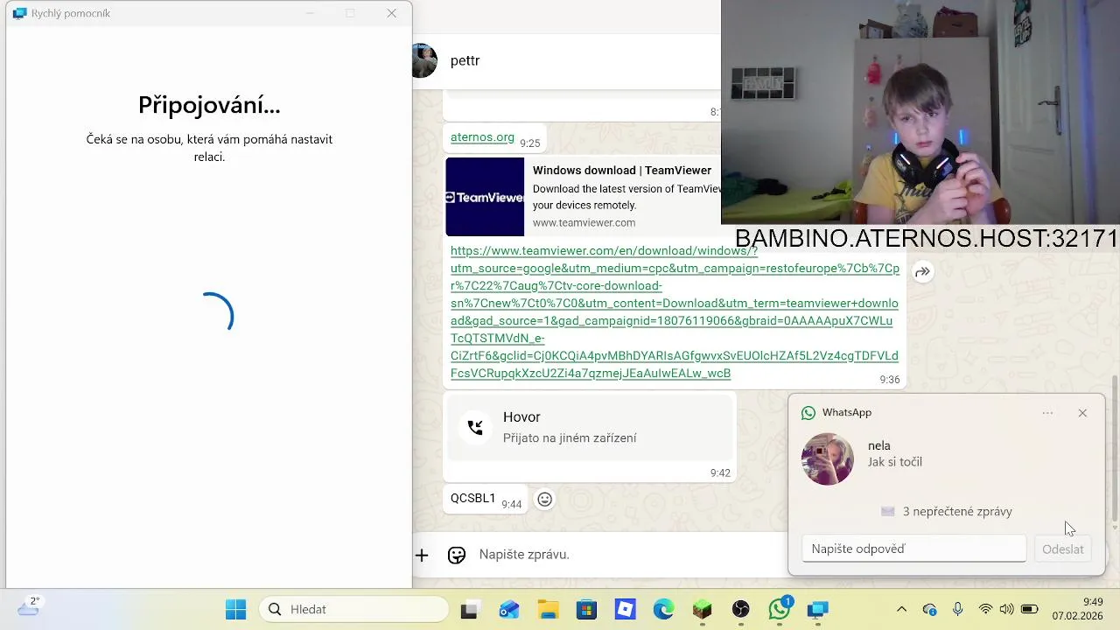Image resolution: width=1120 pixels, height=630 pixels.
Task: Show hidden system tray icons
Action: tap(901, 609)
